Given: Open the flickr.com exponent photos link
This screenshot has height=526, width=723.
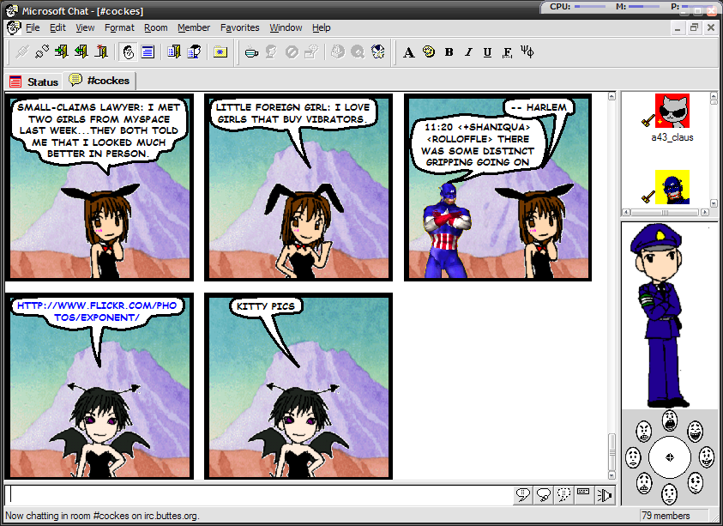Looking at the screenshot, I should click(x=97, y=311).
